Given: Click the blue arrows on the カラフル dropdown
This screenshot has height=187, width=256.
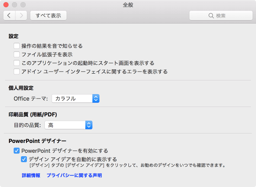Looking at the screenshot, I should [96, 98].
